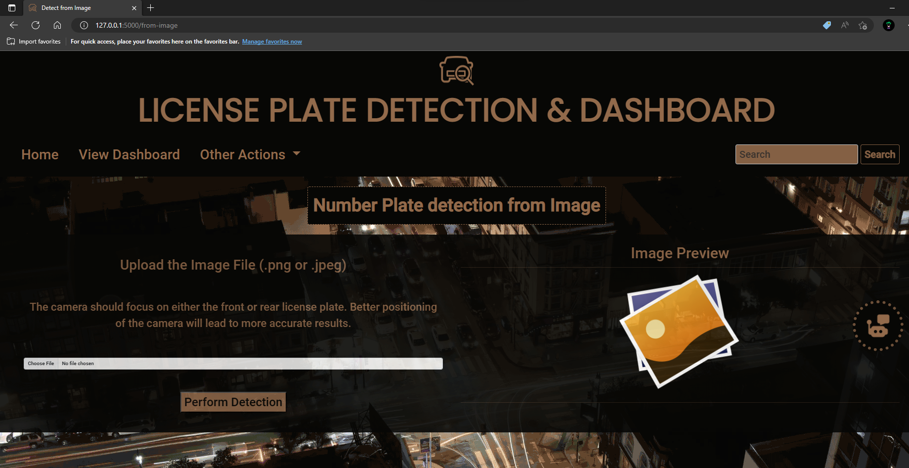Navigate to View Dashboard
909x468 pixels.
[129, 154]
